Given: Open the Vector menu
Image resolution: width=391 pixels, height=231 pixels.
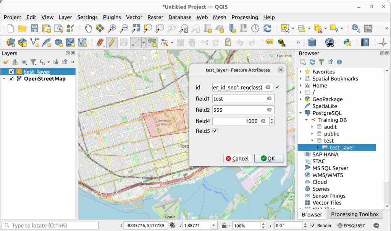Looking at the screenshot, I should (134, 17).
